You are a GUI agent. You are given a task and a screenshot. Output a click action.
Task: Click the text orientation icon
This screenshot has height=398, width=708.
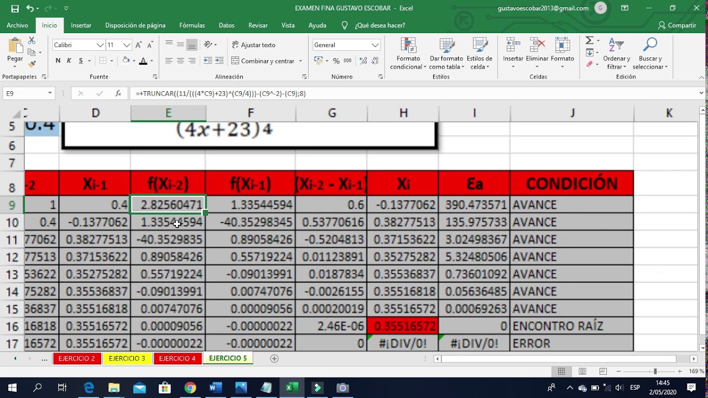click(209, 45)
